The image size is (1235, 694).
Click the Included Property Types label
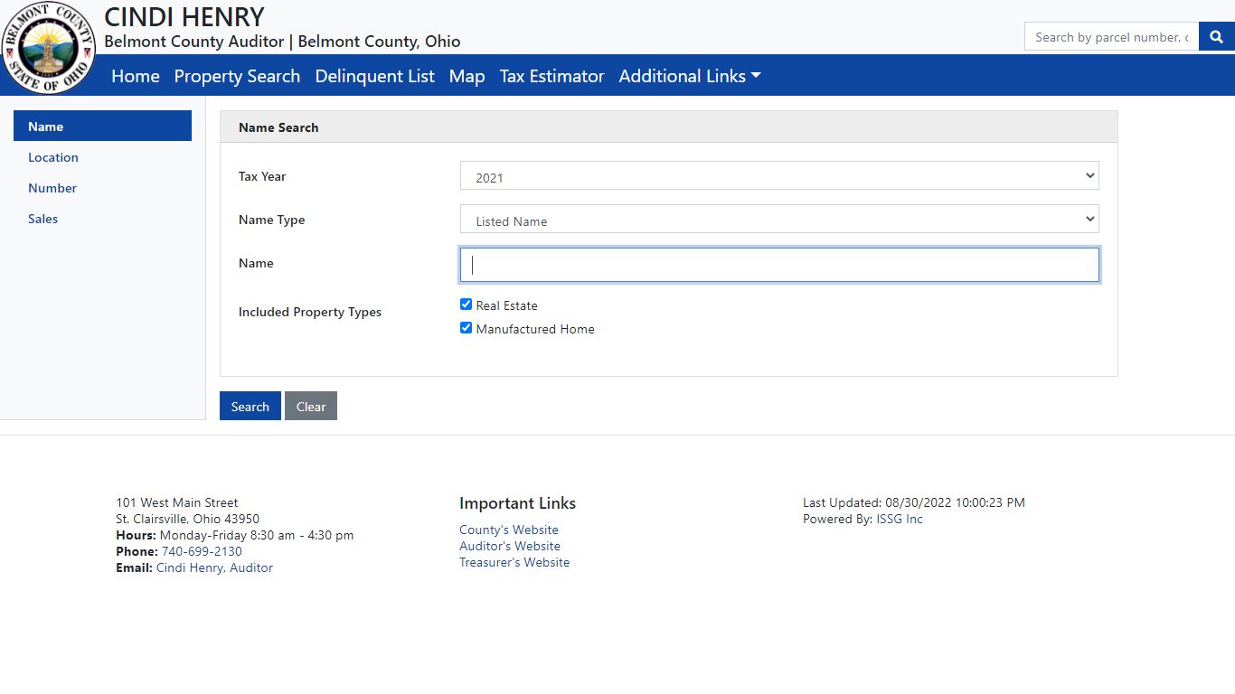310,312
